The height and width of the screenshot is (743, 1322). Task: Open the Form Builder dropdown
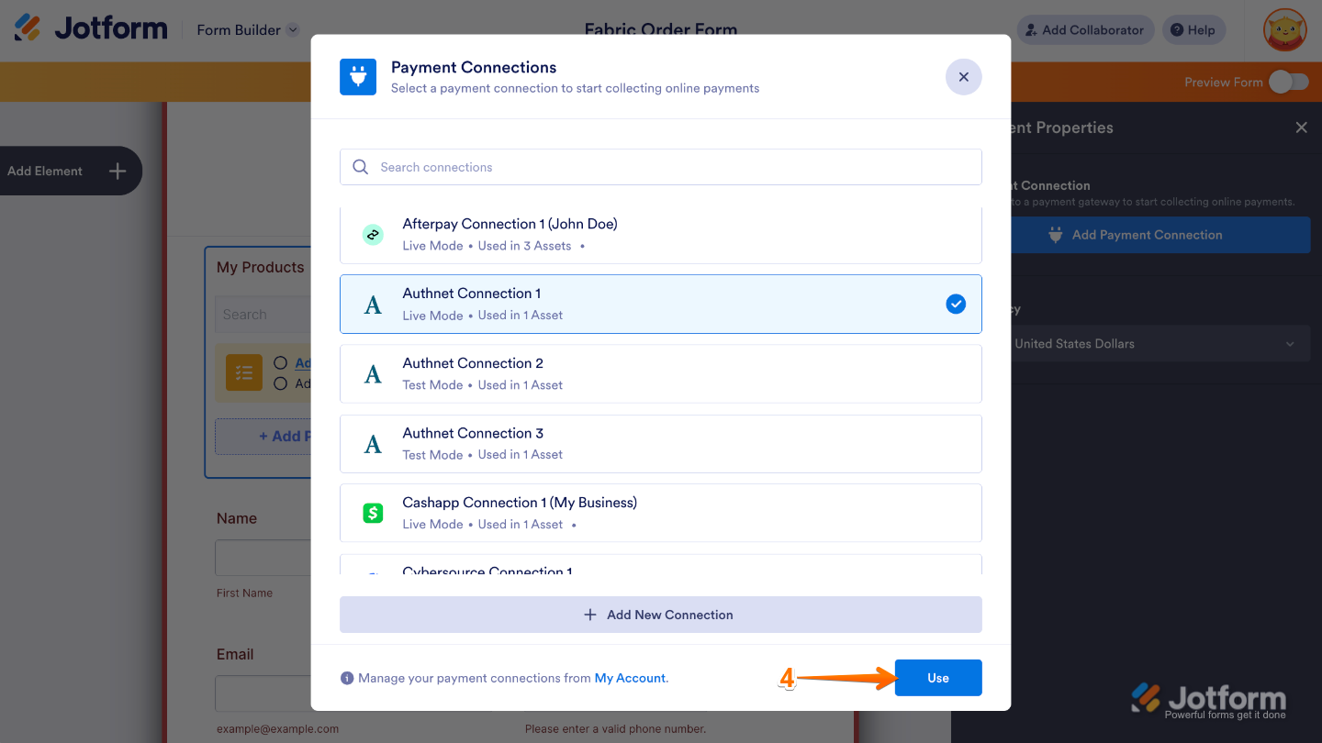[x=293, y=29]
